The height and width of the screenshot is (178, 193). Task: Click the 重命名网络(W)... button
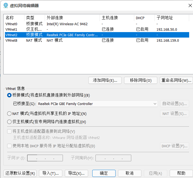(x=176, y=80)
